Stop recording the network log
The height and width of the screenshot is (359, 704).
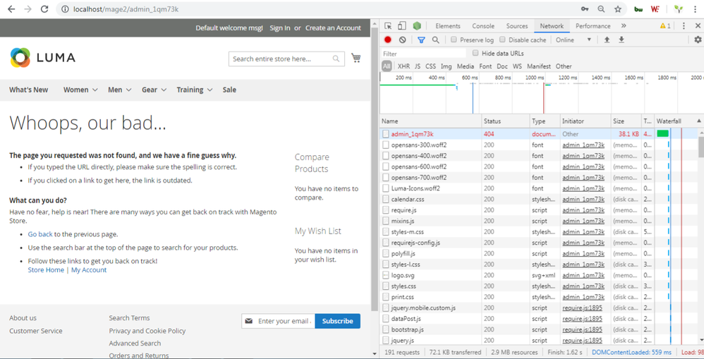387,40
